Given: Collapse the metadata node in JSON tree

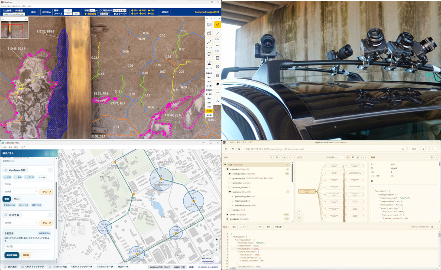Looking at the screenshot, I should click(227, 169).
